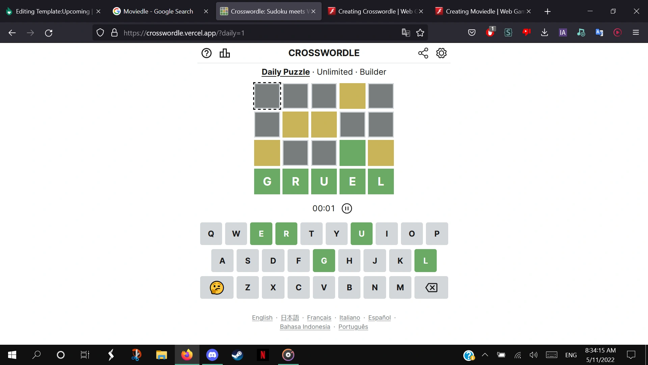Pause the puzzle timer
Screen dimensions: 648x365
(347, 209)
